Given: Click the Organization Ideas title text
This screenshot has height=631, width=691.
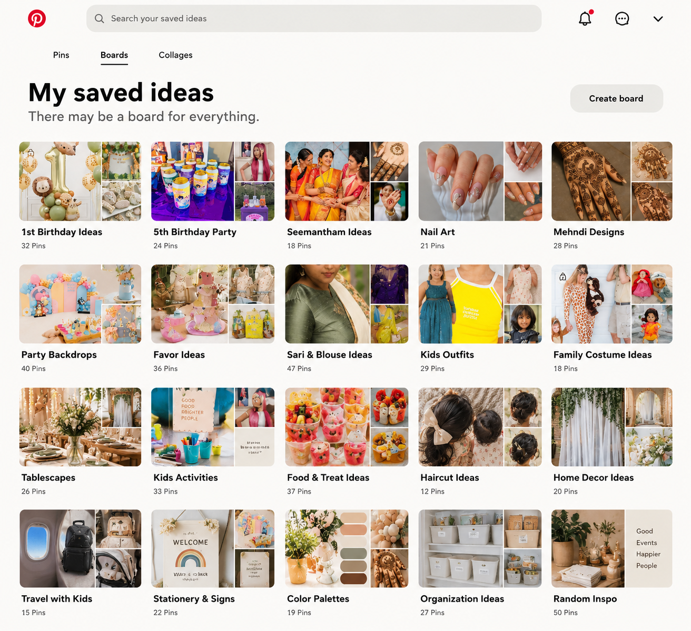Looking at the screenshot, I should pos(462,599).
